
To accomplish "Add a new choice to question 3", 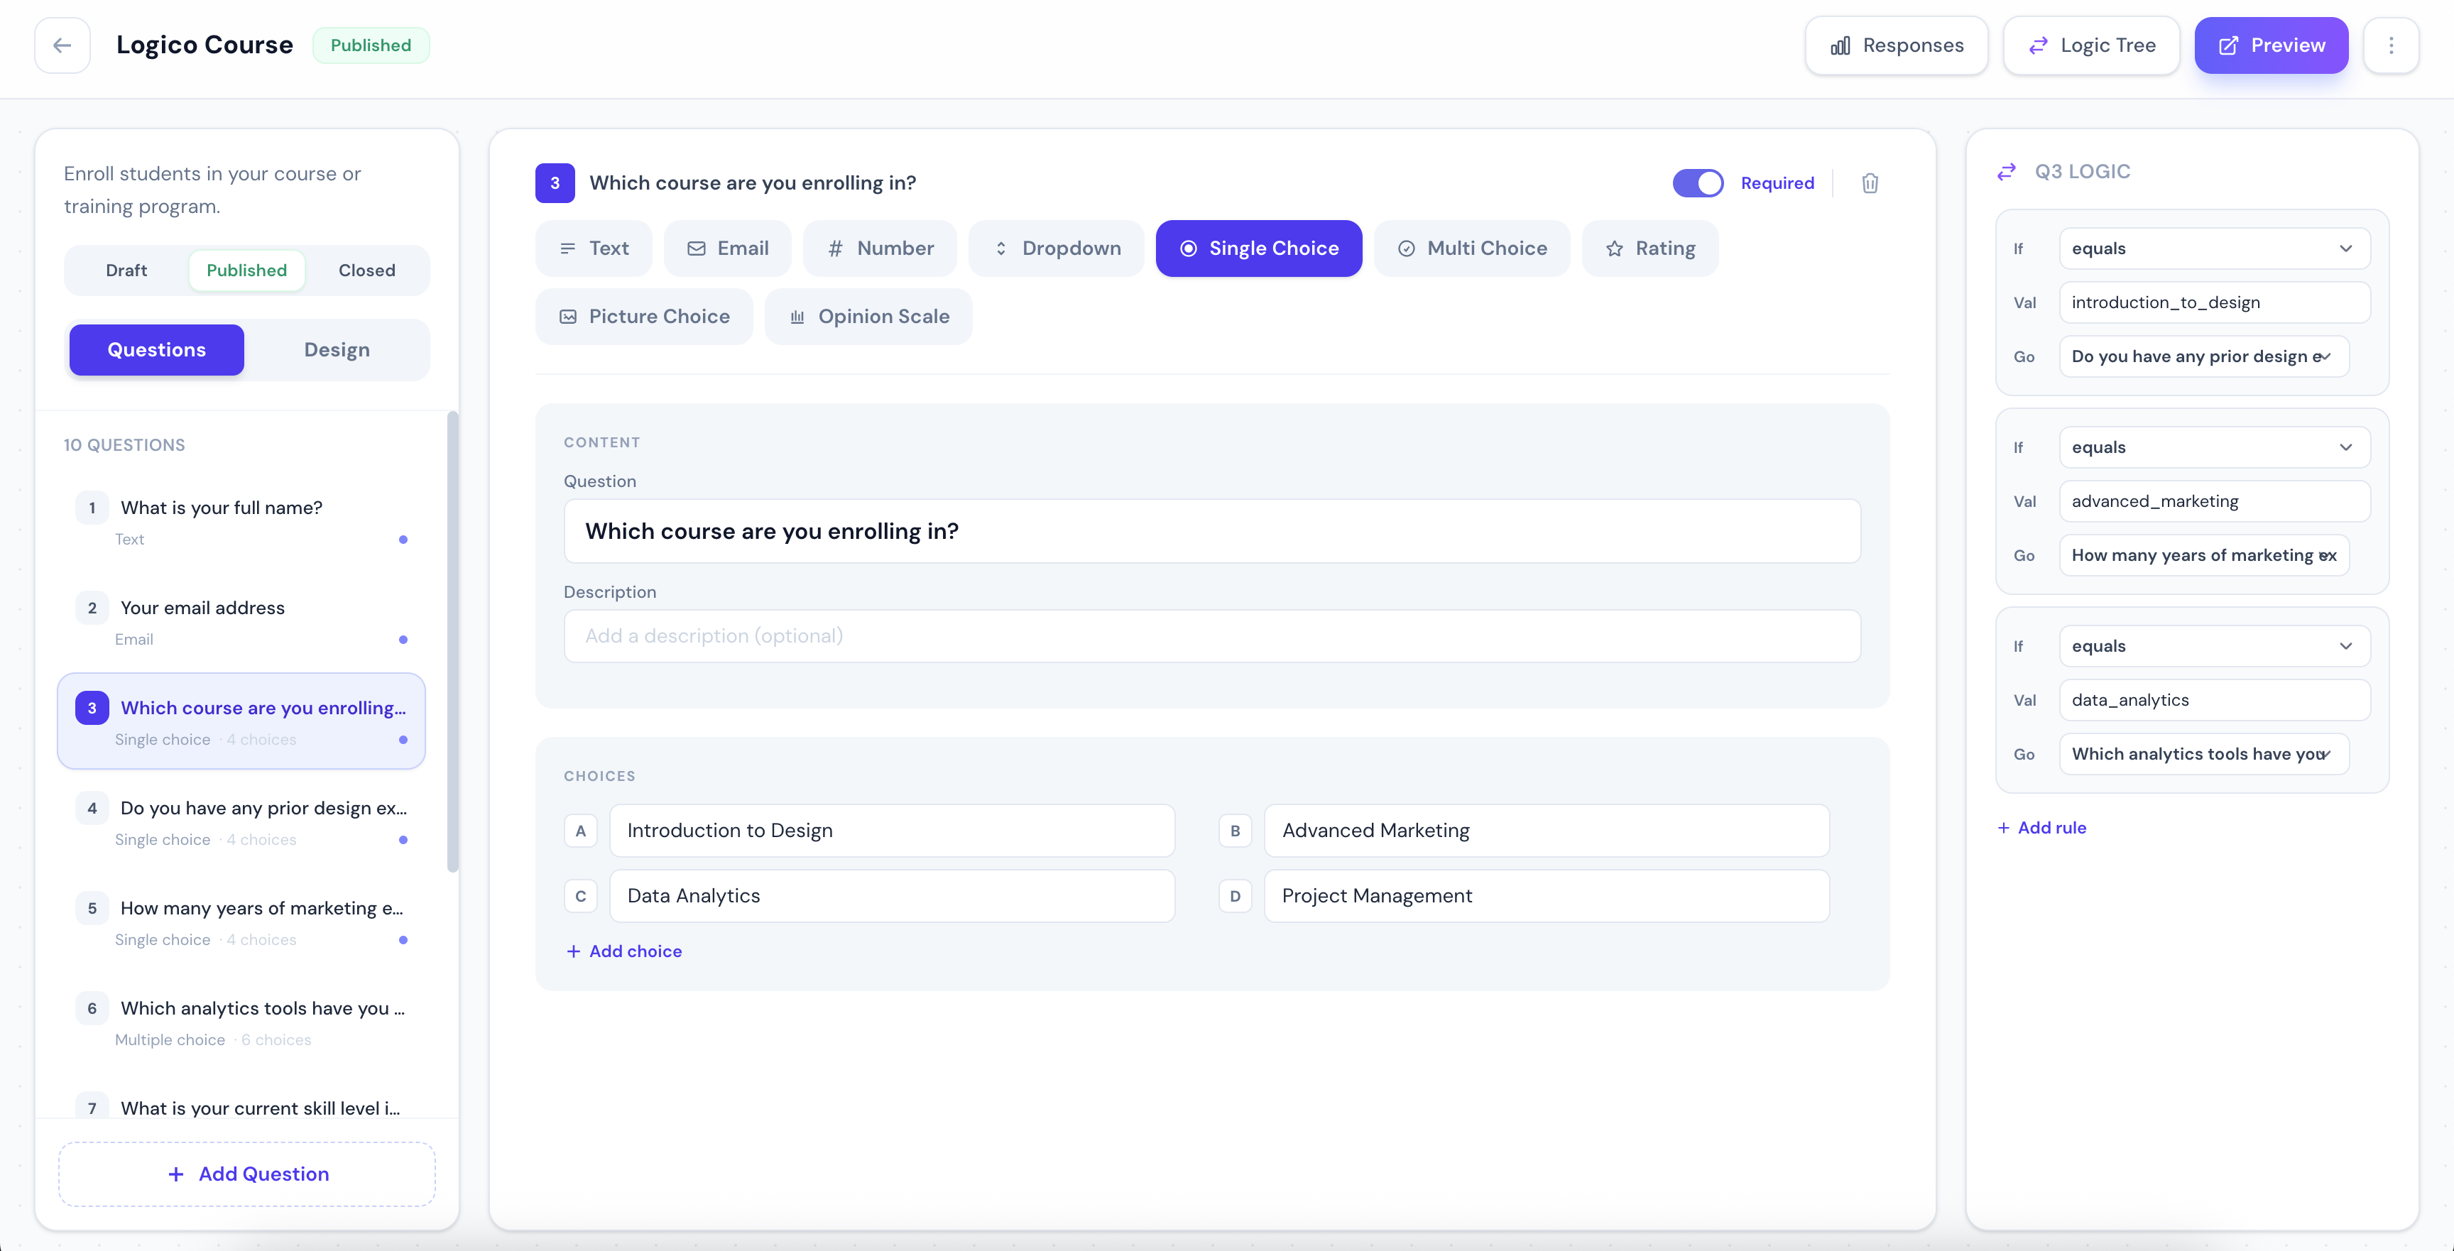I will [x=624, y=951].
